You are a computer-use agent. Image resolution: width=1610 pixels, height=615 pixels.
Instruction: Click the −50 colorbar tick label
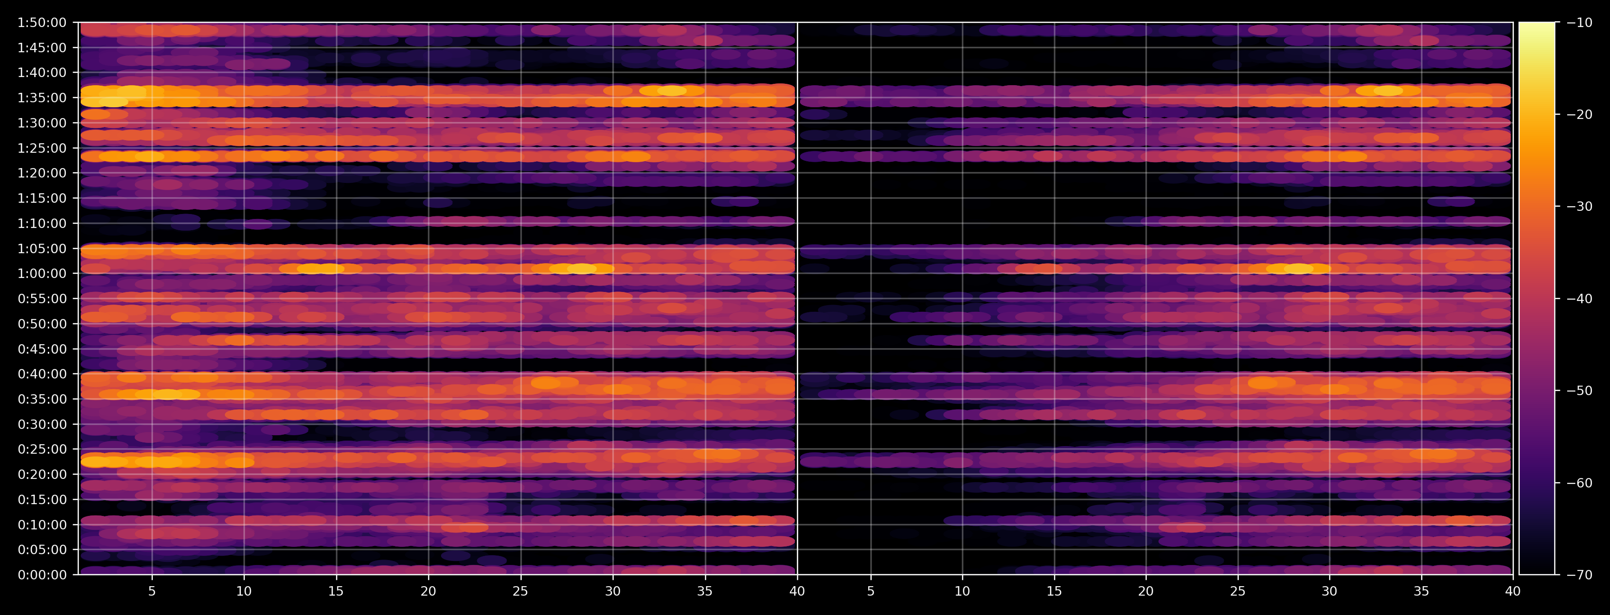pyautogui.click(x=1580, y=391)
